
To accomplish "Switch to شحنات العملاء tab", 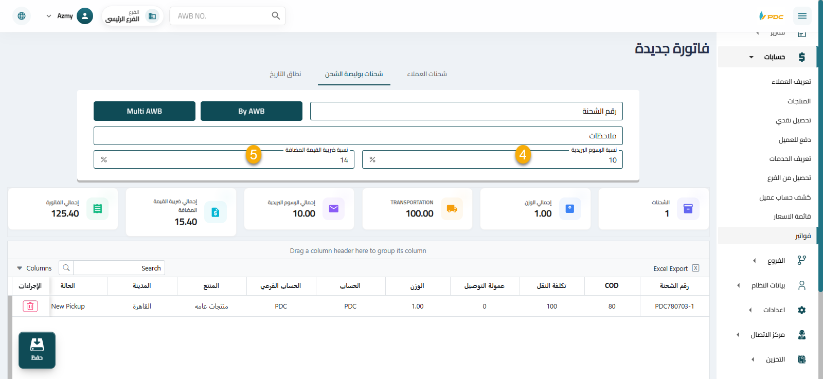I will pyautogui.click(x=427, y=74).
